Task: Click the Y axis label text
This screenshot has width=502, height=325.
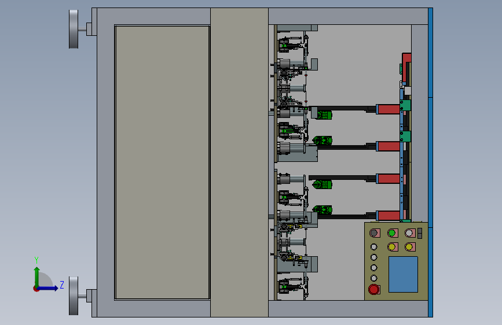Action: [x=36, y=260]
